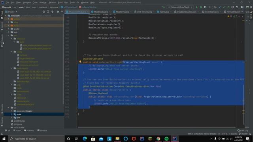The height and width of the screenshot is (142, 253).
Task: Push commits with the green arrow
Action: click(x=228, y=7)
